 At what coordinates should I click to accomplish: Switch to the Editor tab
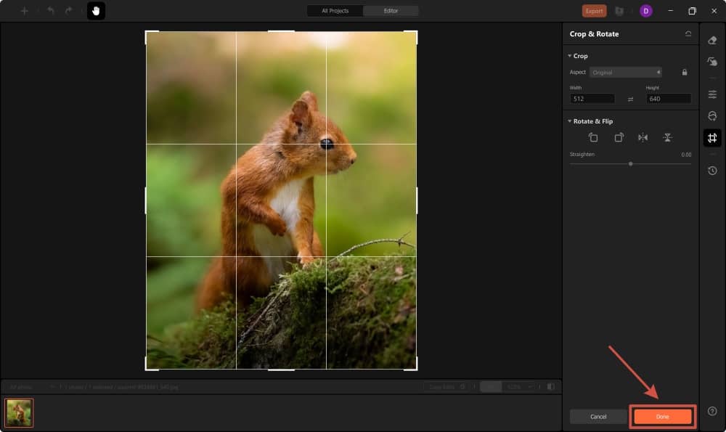point(391,11)
